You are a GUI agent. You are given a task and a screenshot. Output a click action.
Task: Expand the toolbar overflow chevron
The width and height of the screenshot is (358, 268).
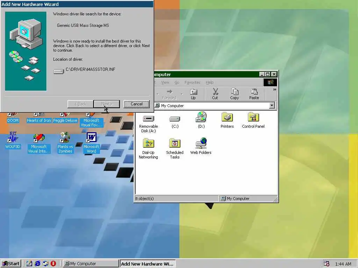point(274,90)
